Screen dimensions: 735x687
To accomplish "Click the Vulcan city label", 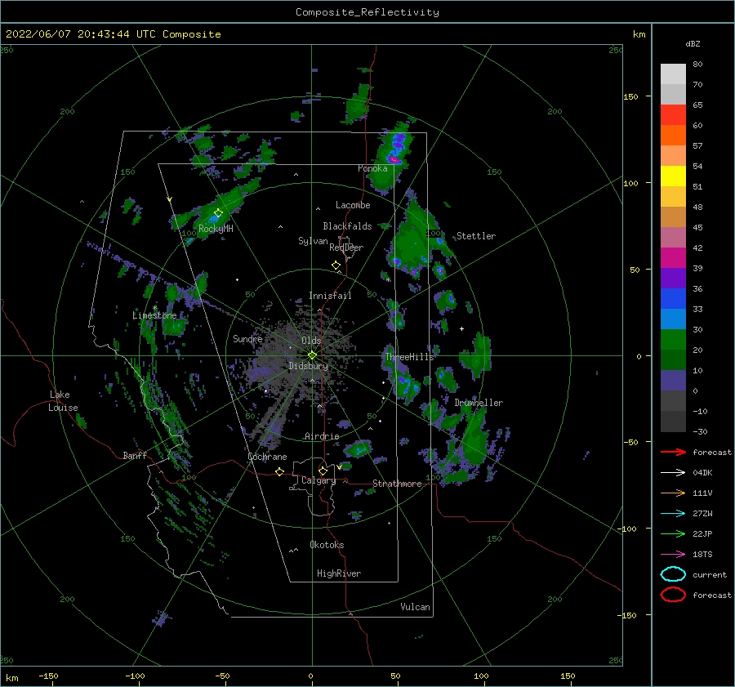I will pos(416,607).
